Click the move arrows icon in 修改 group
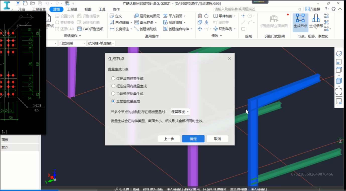 coord(200,29)
